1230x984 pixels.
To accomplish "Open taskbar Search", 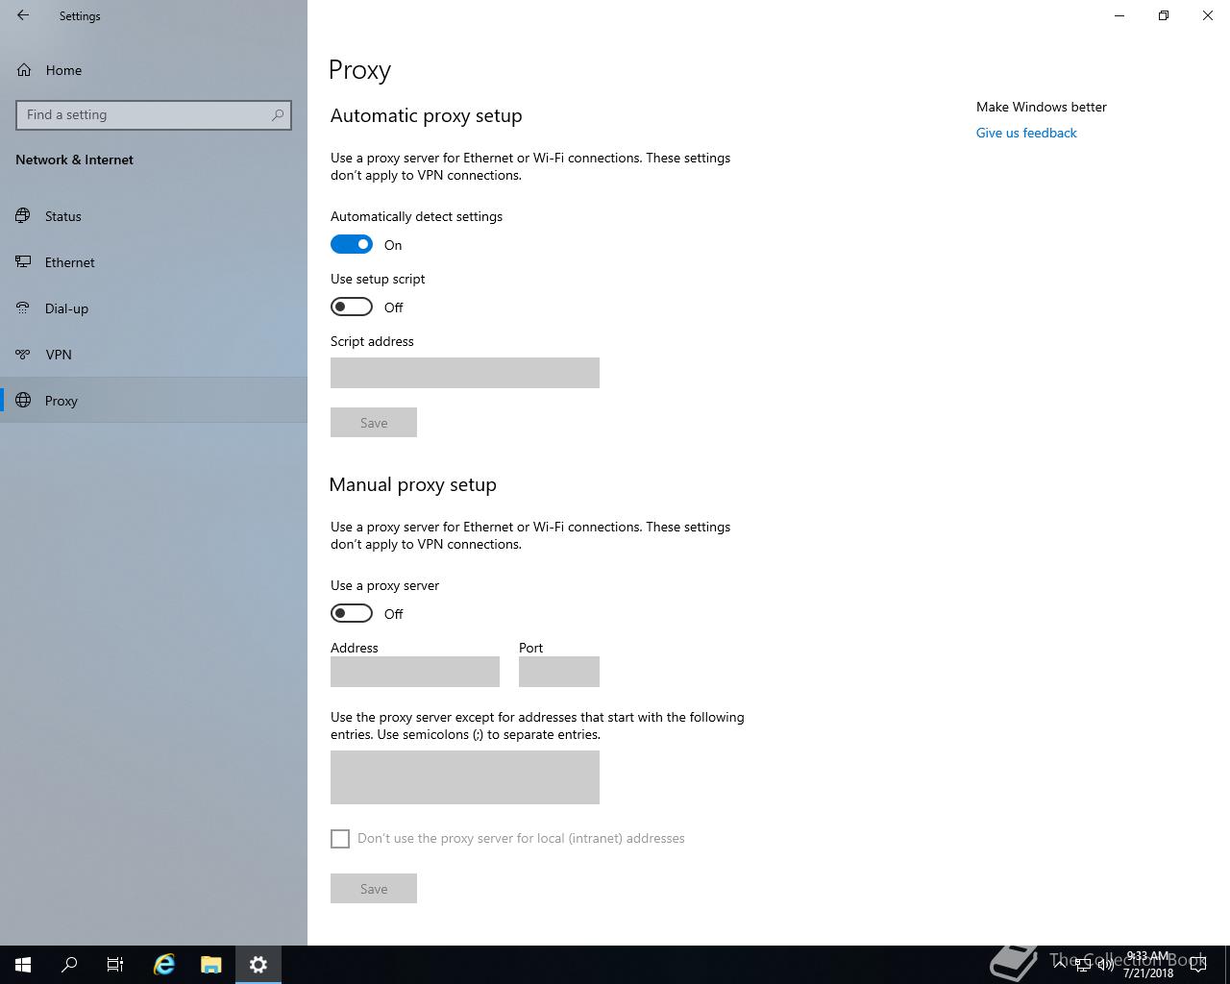I will (x=69, y=965).
